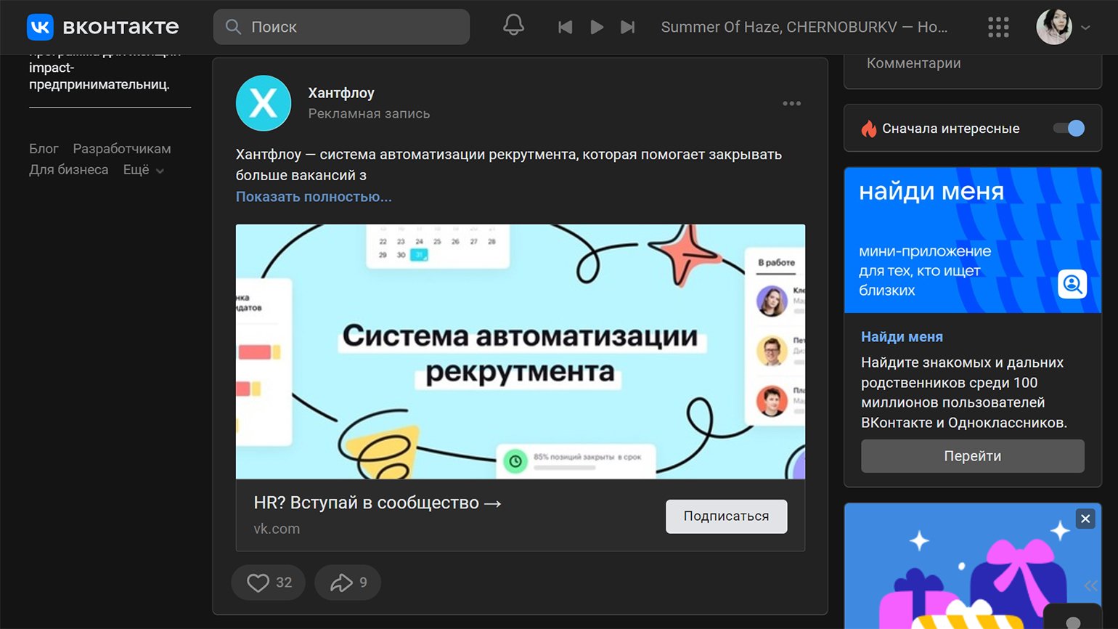Toggle Сначала интересные switch

[x=1069, y=129]
